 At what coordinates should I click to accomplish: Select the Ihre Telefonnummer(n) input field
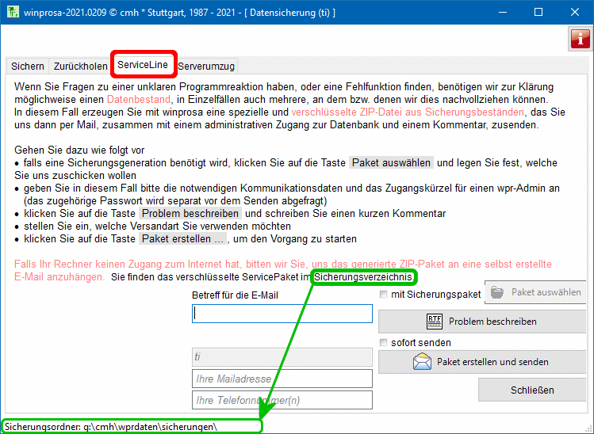pos(282,400)
